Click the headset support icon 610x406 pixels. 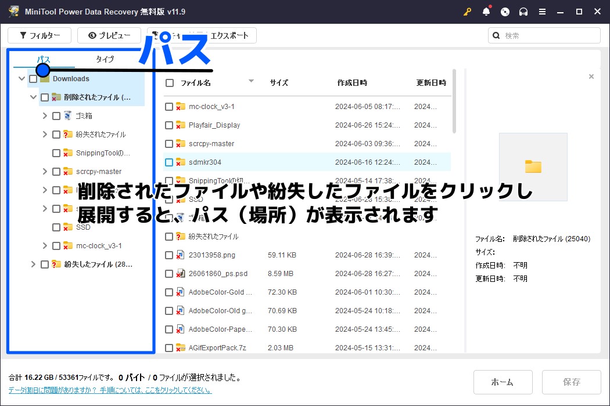[523, 11]
